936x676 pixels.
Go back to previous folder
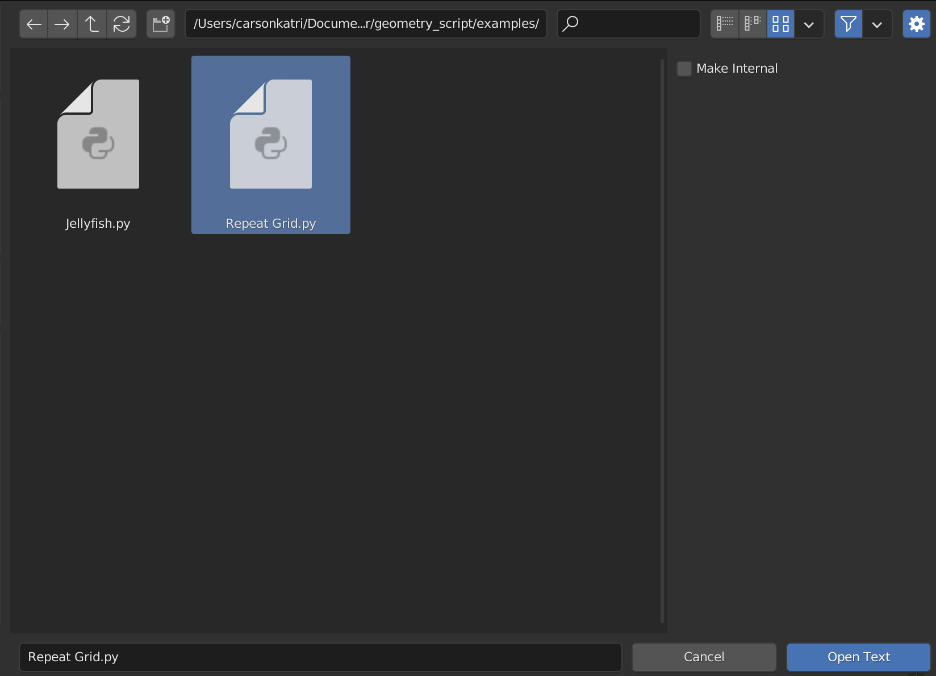pos(34,24)
